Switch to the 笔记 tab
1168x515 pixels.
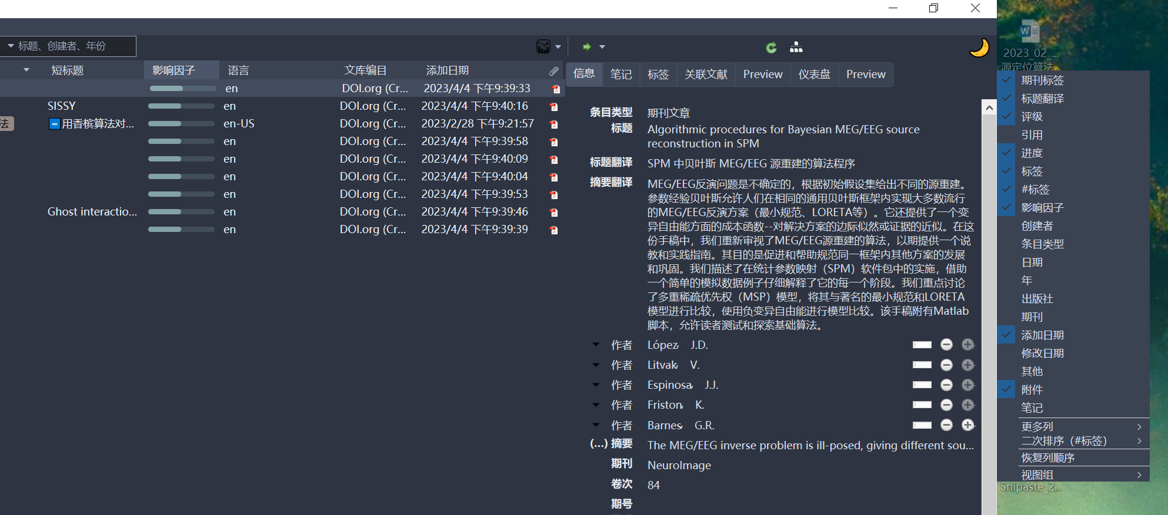[x=621, y=75]
